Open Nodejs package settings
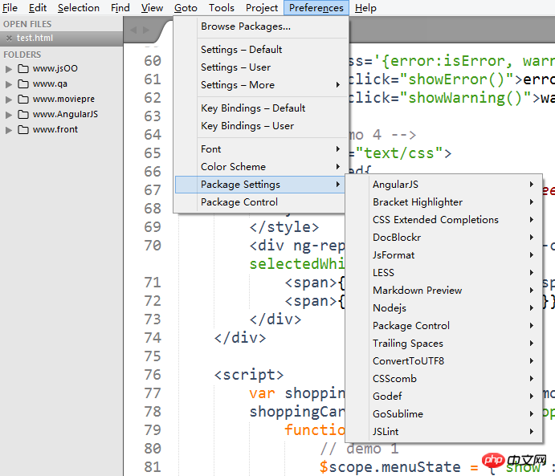Image resolution: width=555 pixels, height=476 pixels. 443,308
